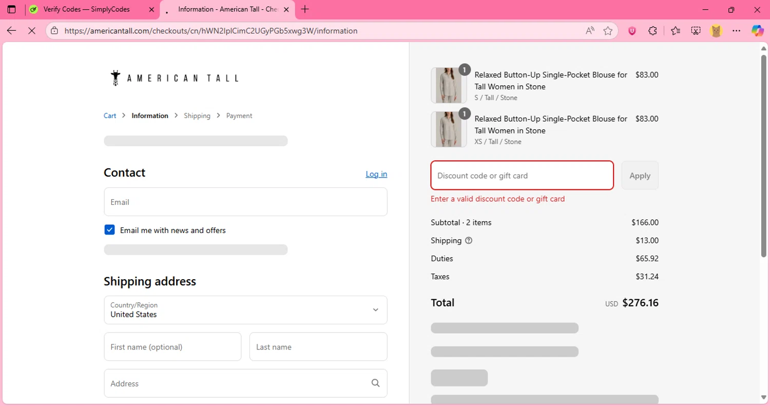Viewport: 770px width, 406px height.
Task: View site info lock icon in address bar
Action: click(x=54, y=31)
